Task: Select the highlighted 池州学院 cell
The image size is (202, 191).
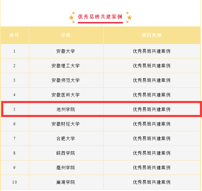Action: point(66,109)
